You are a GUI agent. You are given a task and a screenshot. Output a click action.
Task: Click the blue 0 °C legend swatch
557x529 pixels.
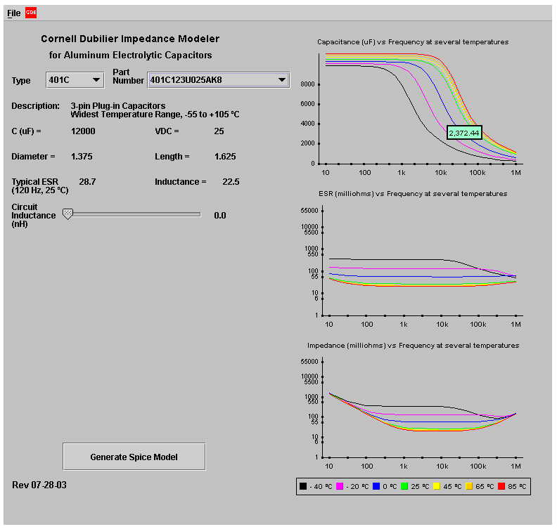pos(376,486)
